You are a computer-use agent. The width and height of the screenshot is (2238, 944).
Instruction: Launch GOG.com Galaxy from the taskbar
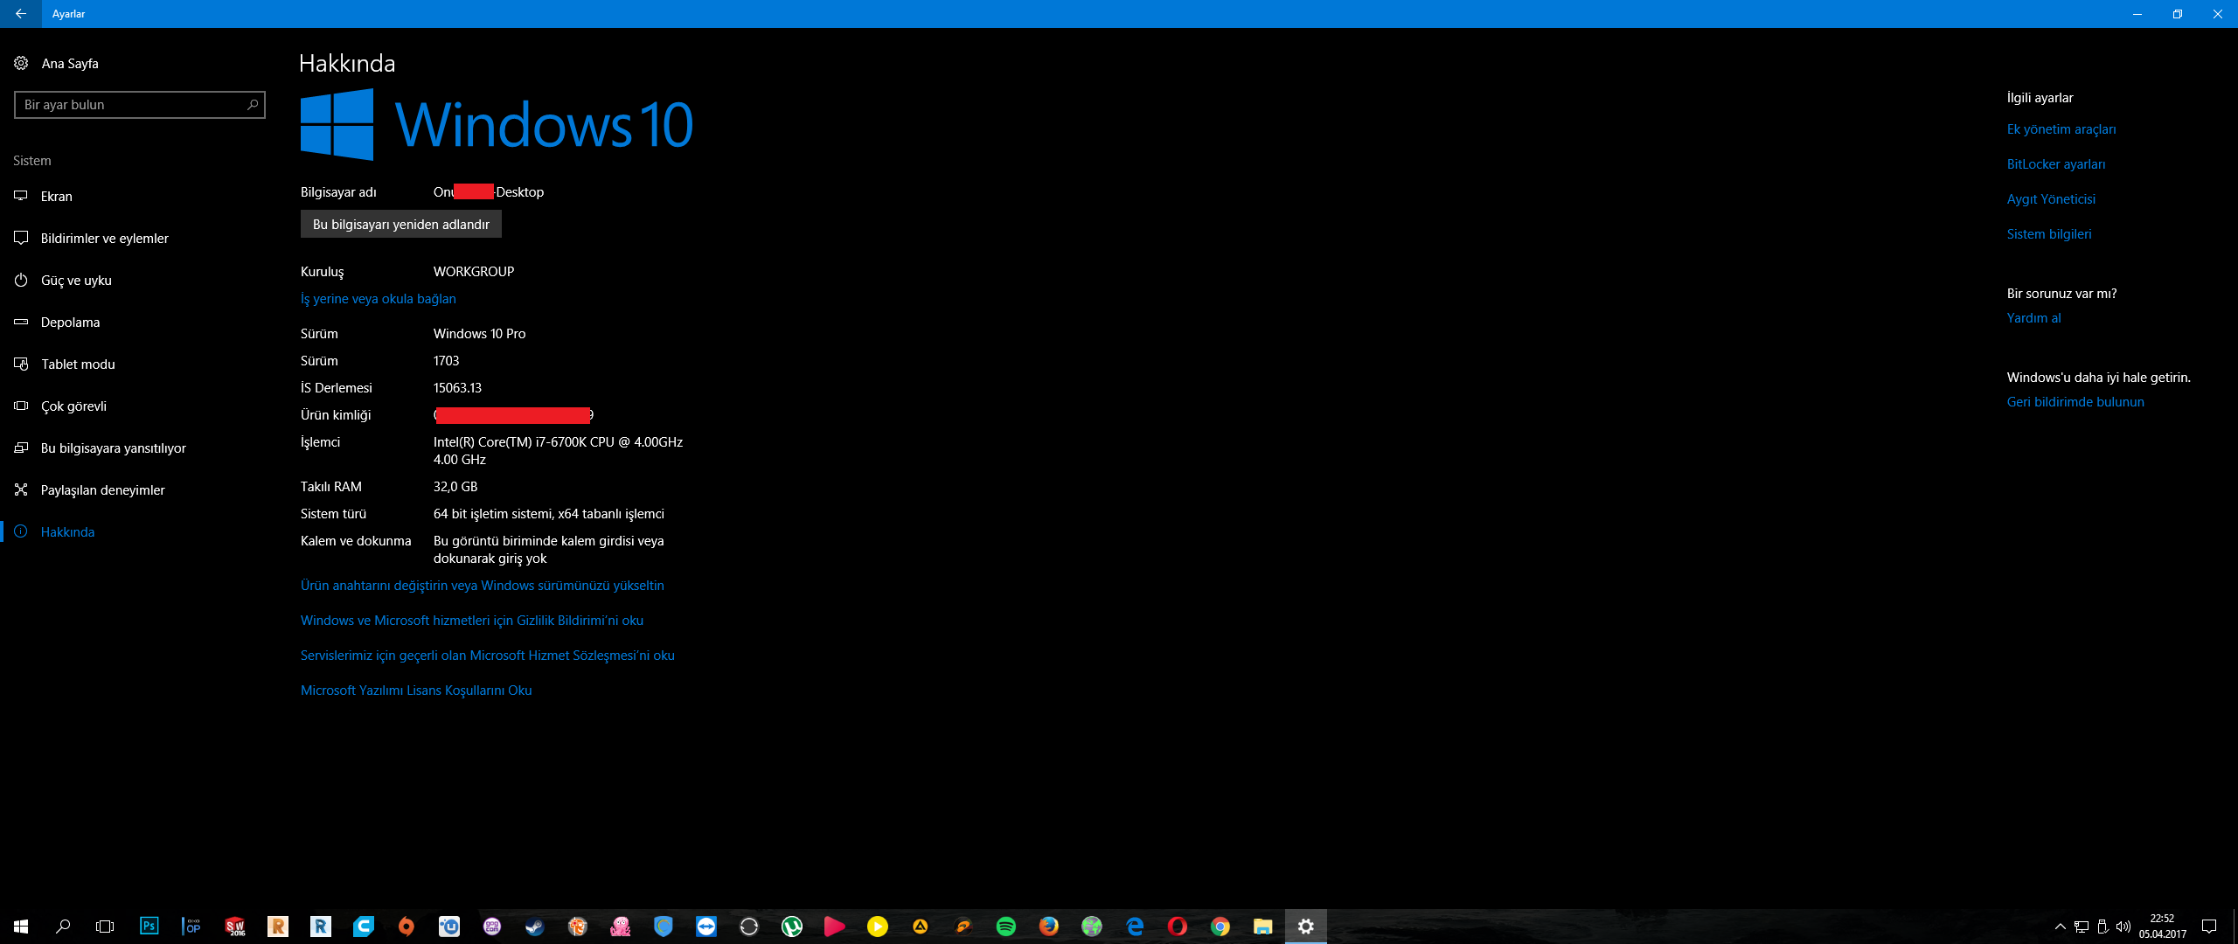492,927
